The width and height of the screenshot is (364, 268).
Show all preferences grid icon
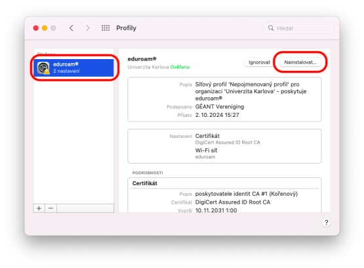(106, 28)
